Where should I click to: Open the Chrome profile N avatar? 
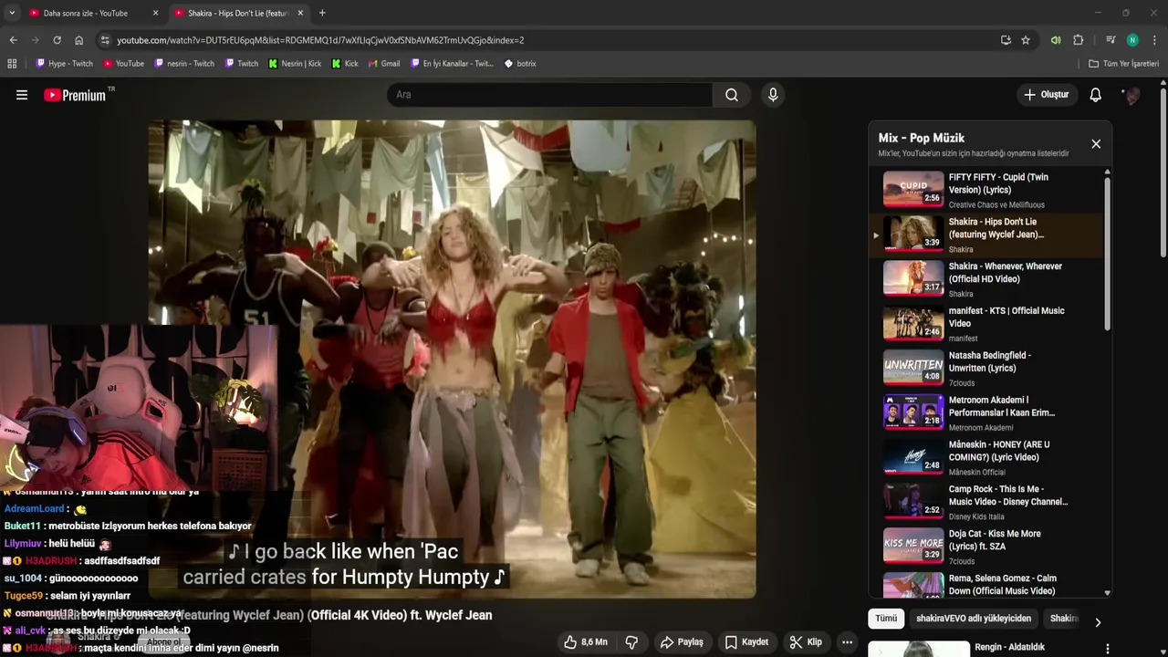tap(1132, 40)
